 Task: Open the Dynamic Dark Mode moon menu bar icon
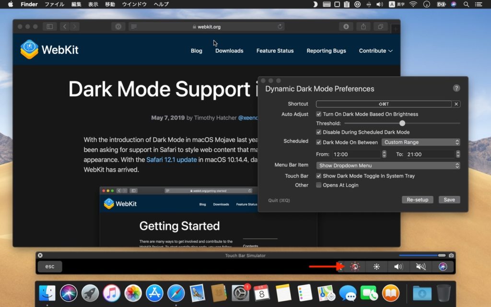[x=316, y=4]
